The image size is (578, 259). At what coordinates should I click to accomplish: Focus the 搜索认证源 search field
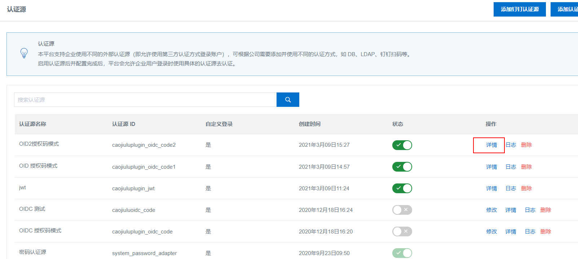point(145,100)
